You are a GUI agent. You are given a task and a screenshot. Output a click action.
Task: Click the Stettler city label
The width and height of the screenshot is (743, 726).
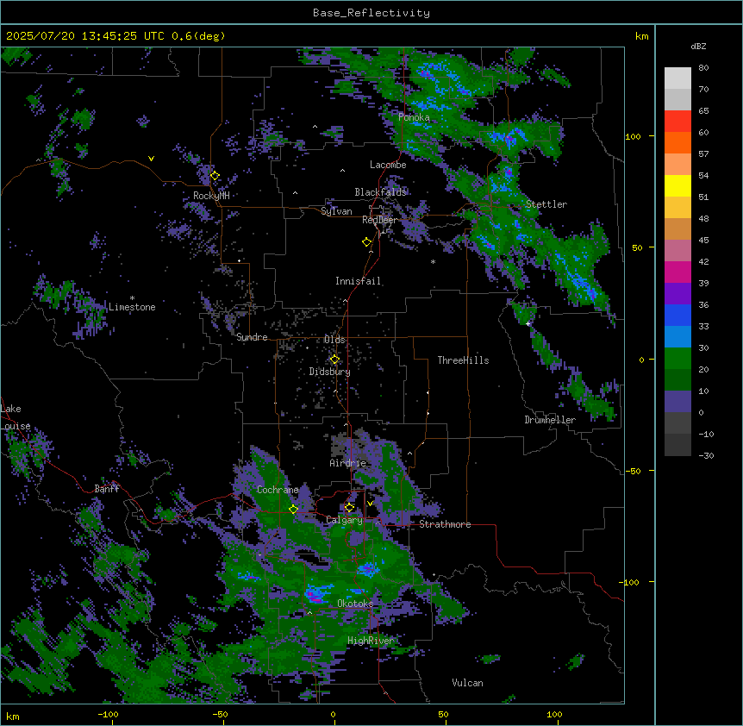(x=546, y=204)
